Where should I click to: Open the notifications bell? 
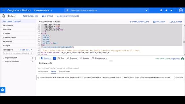point(171,10)
